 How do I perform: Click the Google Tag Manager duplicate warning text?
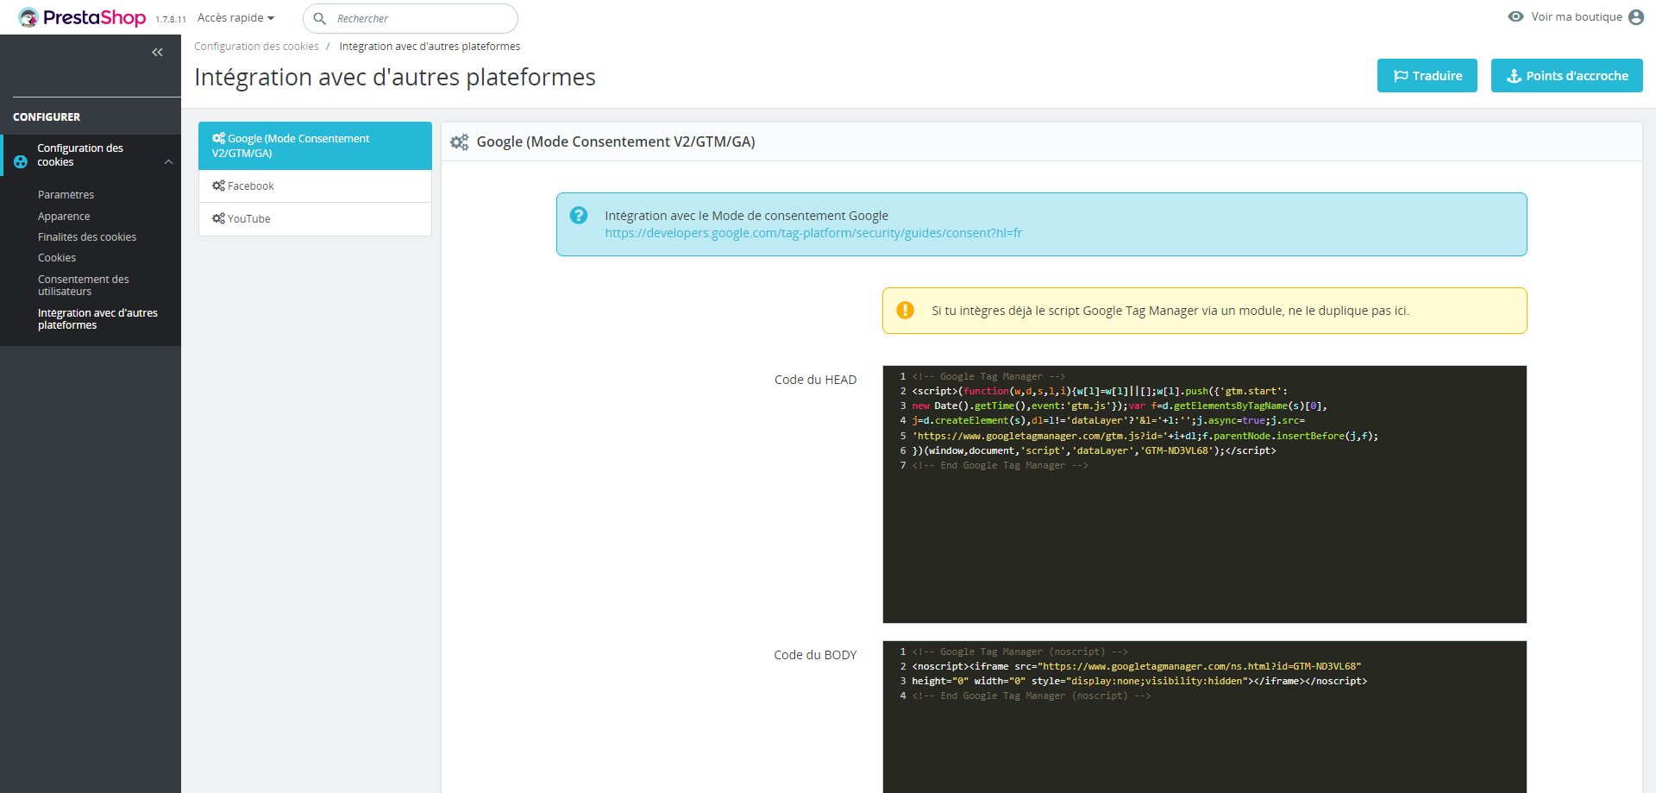pos(1170,311)
